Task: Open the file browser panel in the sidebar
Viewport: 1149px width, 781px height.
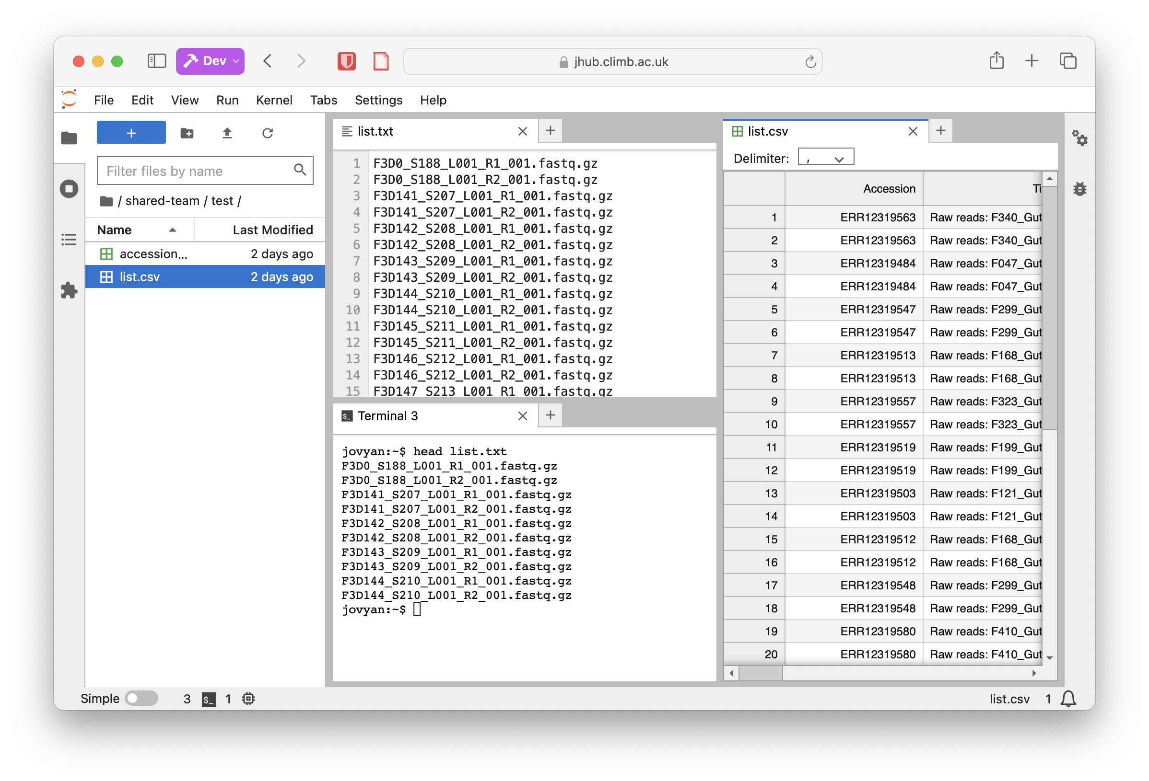Action: click(x=69, y=138)
